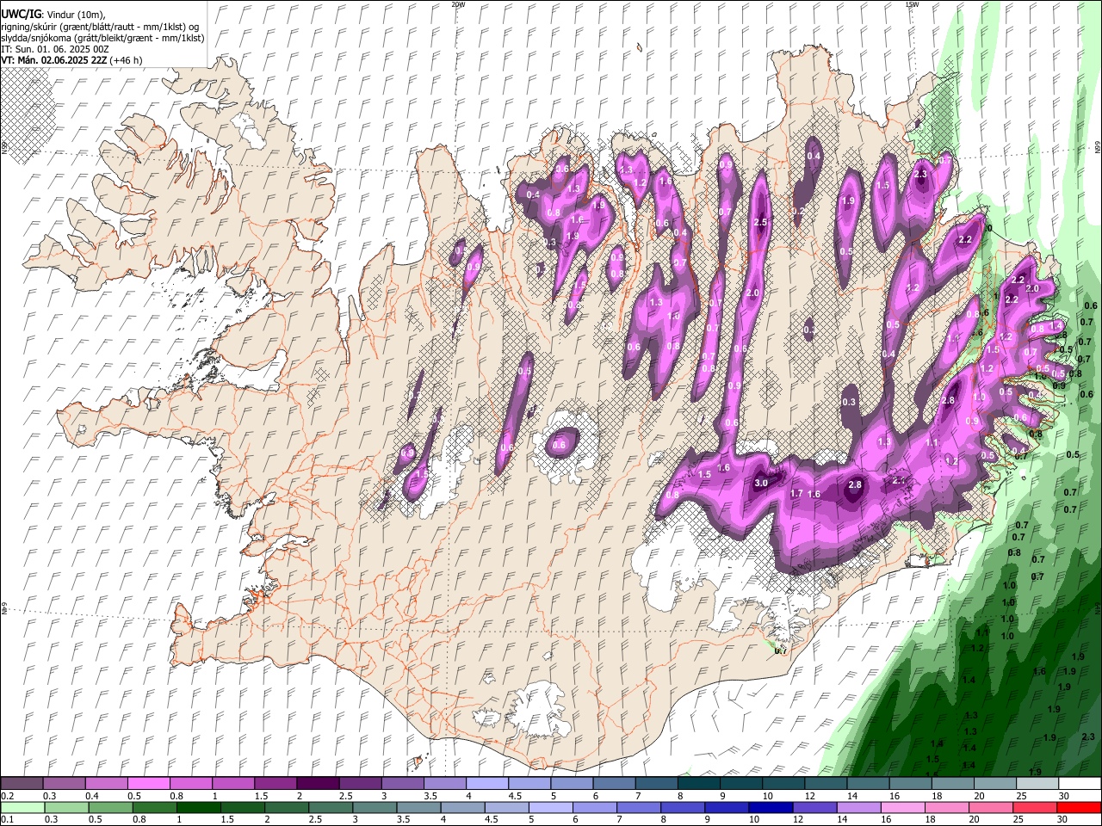The height and width of the screenshot is (826, 1102).
Task: Click the white 30 swatch in the upper legend
Action: [1079, 784]
